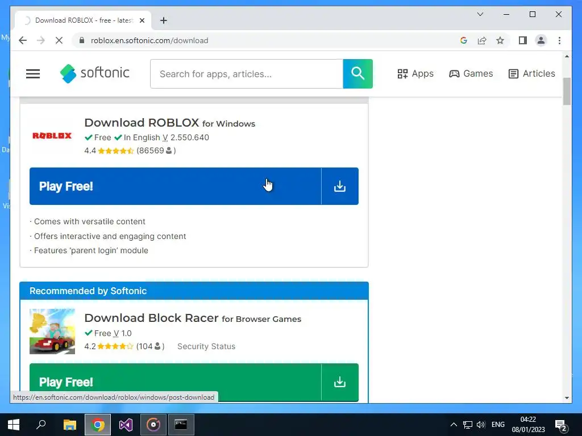Click Block Racer star rating
This screenshot has width=582, height=436.
click(x=115, y=347)
